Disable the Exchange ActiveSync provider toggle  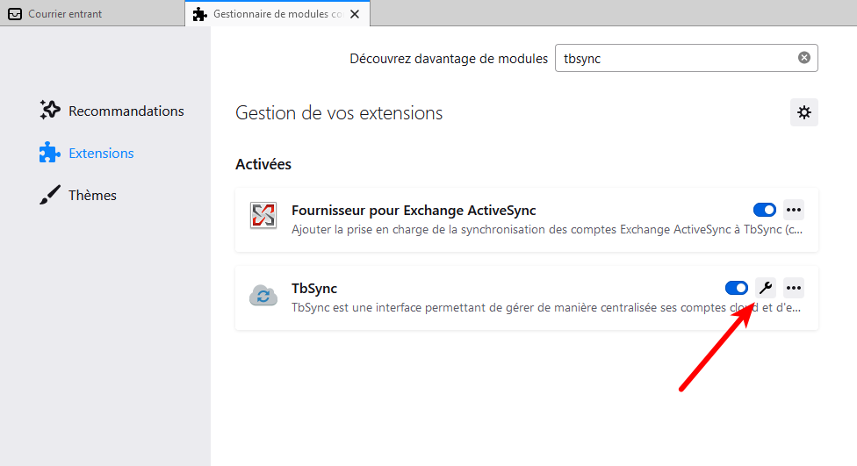(x=764, y=210)
